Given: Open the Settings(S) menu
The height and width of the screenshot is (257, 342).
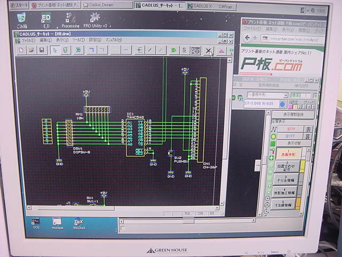Looking at the screenshot, I should coord(95,40).
